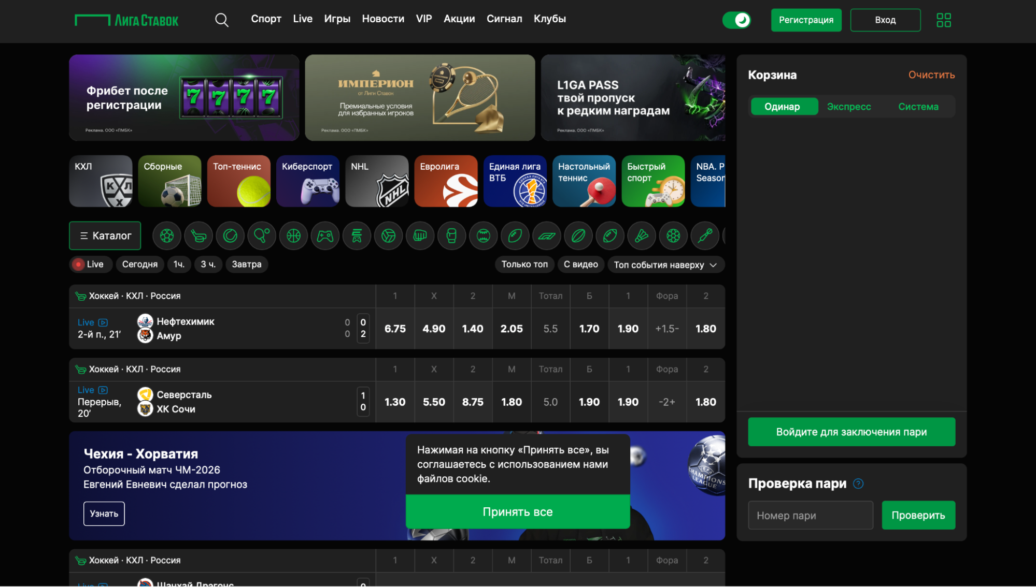The height and width of the screenshot is (587, 1036).
Task: Expand Топ события наверху sorting dropdown
Action: click(x=666, y=265)
